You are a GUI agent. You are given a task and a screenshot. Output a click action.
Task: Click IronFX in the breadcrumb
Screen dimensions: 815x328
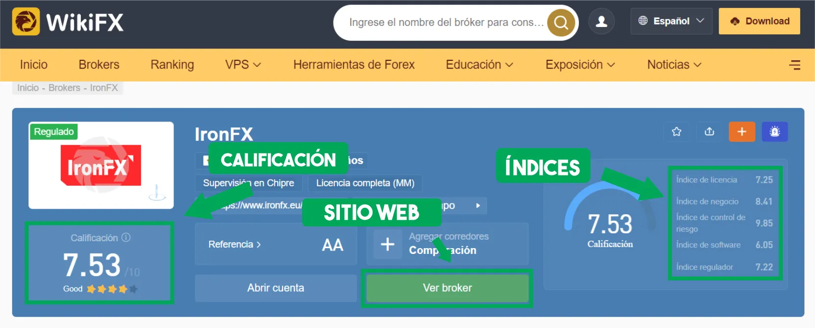[104, 88]
